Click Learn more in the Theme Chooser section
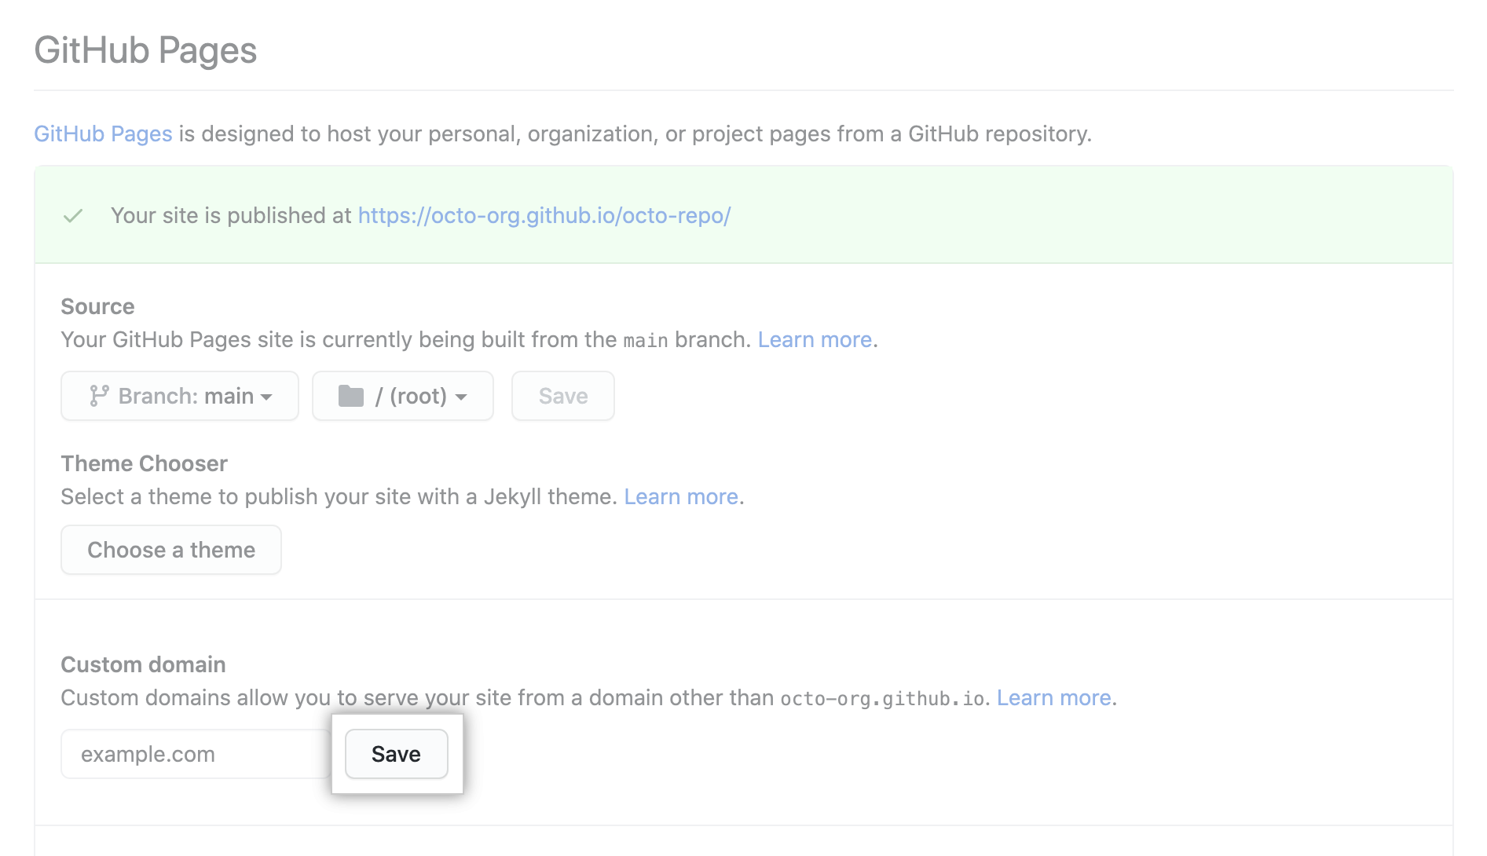The height and width of the screenshot is (856, 1487). tap(680, 496)
